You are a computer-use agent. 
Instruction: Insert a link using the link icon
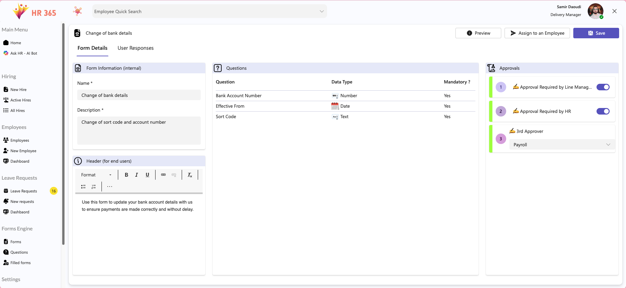(163, 175)
